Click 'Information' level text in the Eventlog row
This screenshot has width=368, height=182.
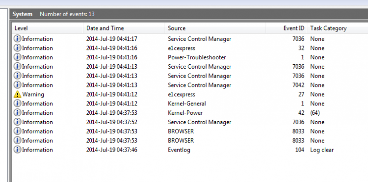(x=37, y=150)
